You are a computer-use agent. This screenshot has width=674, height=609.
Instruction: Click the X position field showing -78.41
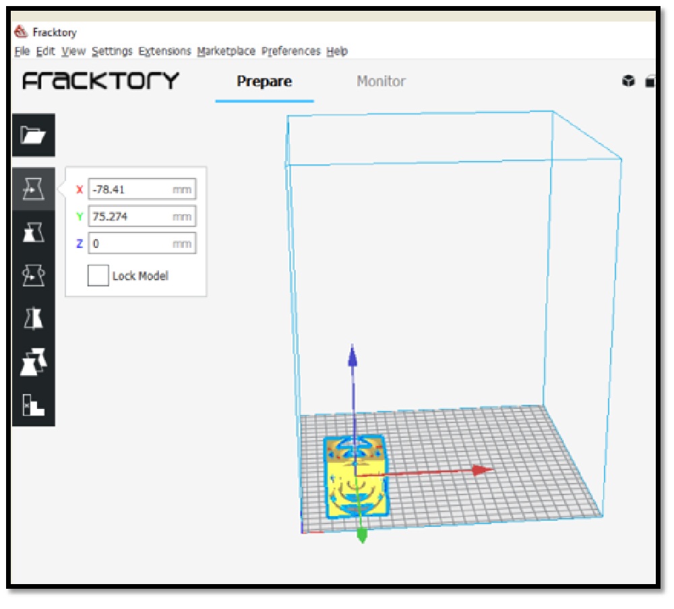142,189
